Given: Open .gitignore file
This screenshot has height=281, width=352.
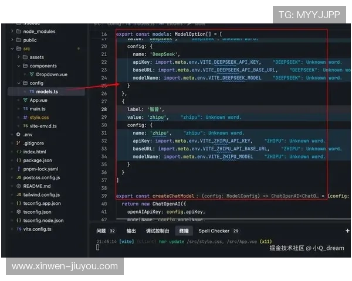Looking at the screenshot, I should [33, 143].
